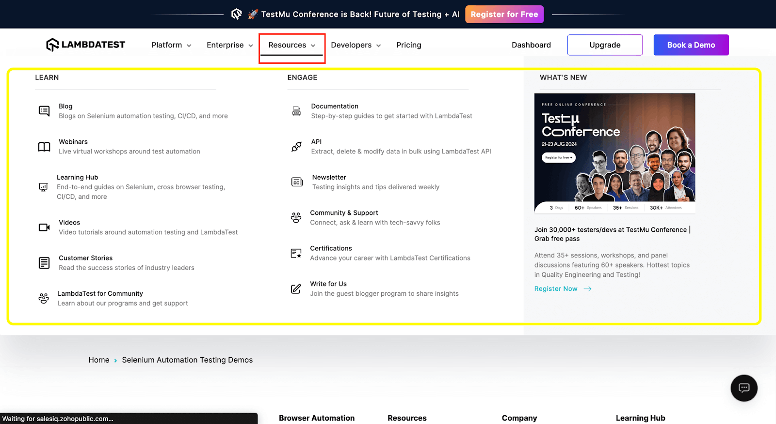776x424 pixels.
Task: Open the Pricing page
Action: (409, 45)
